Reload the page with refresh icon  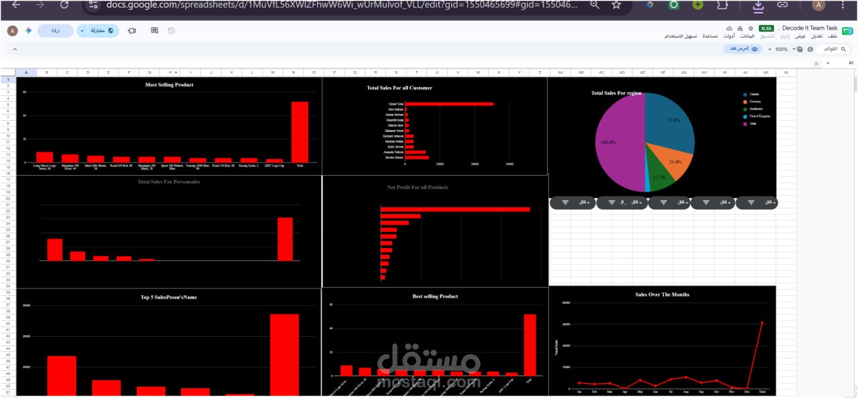tap(64, 5)
